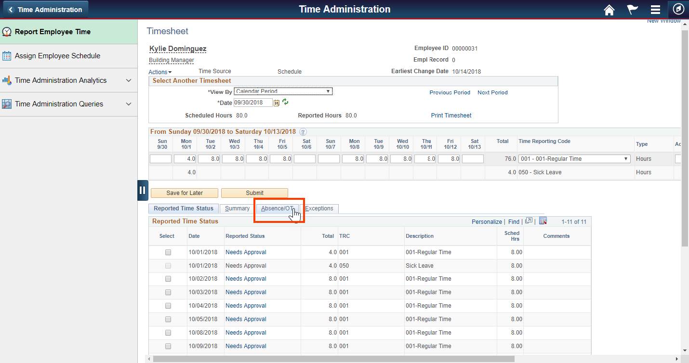Click the refresh icon beside the date
This screenshot has height=363, width=689.
click(x=285, y=103)
